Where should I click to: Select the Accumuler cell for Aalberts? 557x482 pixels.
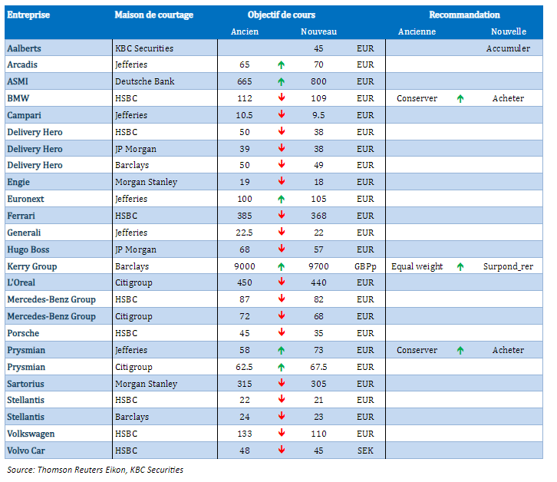508,48
